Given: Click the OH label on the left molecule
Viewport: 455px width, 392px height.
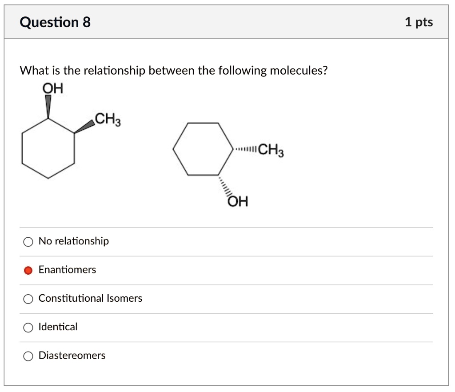Looking at the screenshot, I should [x=52, y=88].
